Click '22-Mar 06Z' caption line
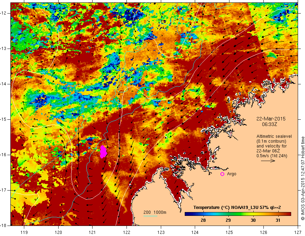 (268, 151)
